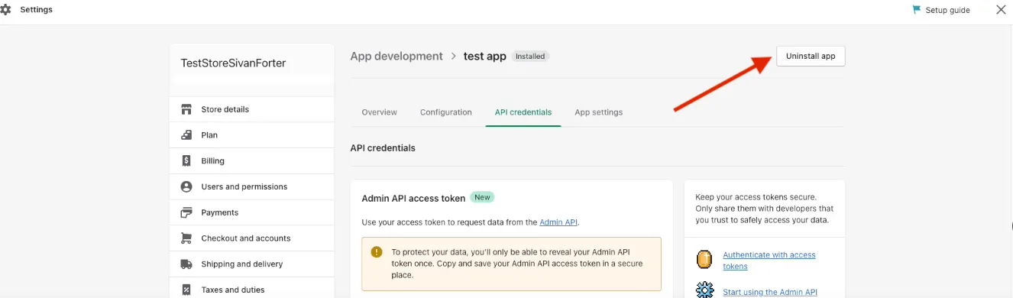Open the Admin API link
Screen dimensions: 1013x298
pyautogui.click(x=558, y=222)
